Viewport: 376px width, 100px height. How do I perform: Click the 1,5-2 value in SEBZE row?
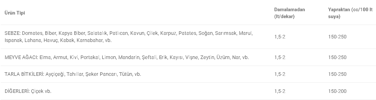pos(280,37)
